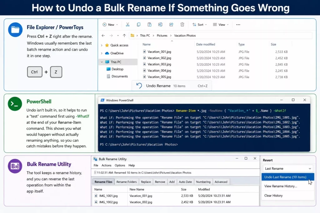Expand the OneDrive tree node
Image resolution: width=320 pixels, height=213 pixels.
pyautogui.click(x=102, y=53)
